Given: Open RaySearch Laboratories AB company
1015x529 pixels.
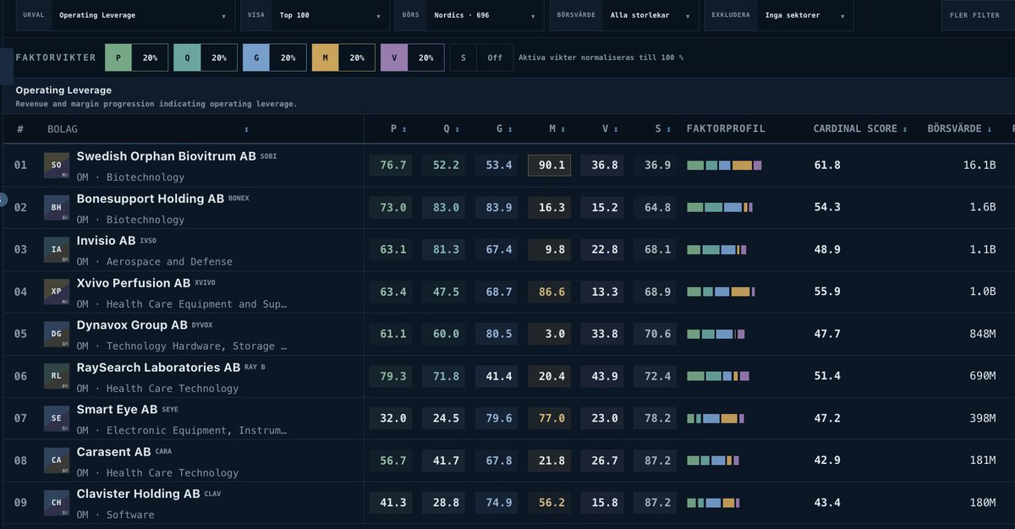Looking at the screenshot, I should point(158,368).
